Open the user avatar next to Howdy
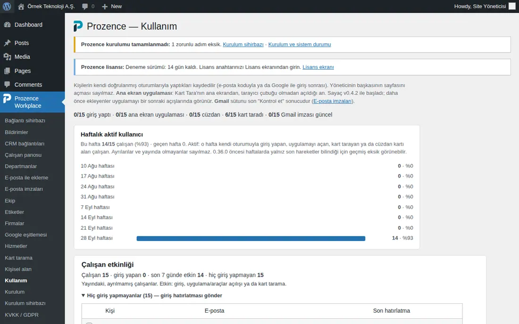Image resolution: width=519 pixels, height=324 pixels. [512, 6]
